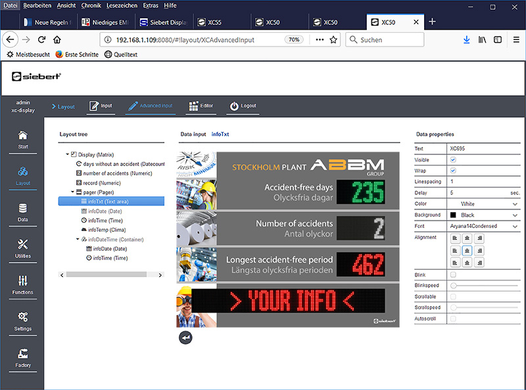
Task: Click the round enter arrow button
Action: coord(185,337)
